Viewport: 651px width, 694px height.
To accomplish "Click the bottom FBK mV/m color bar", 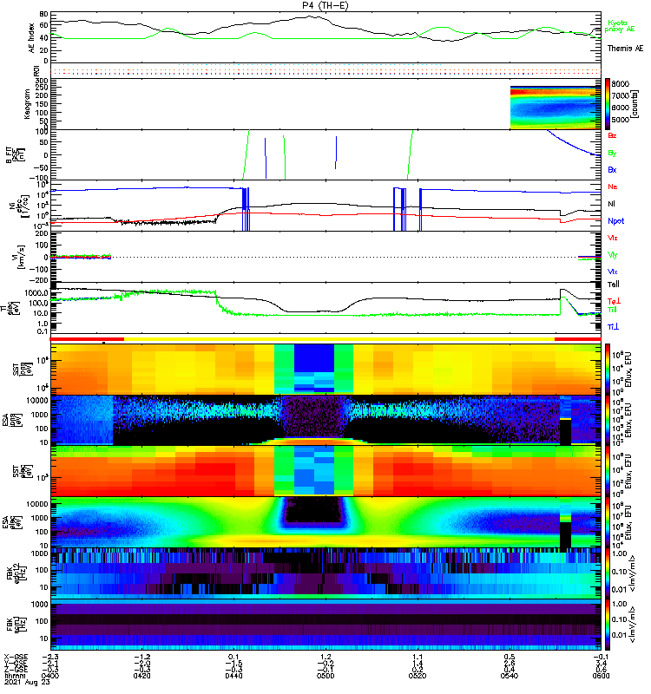I will [608, 623].
